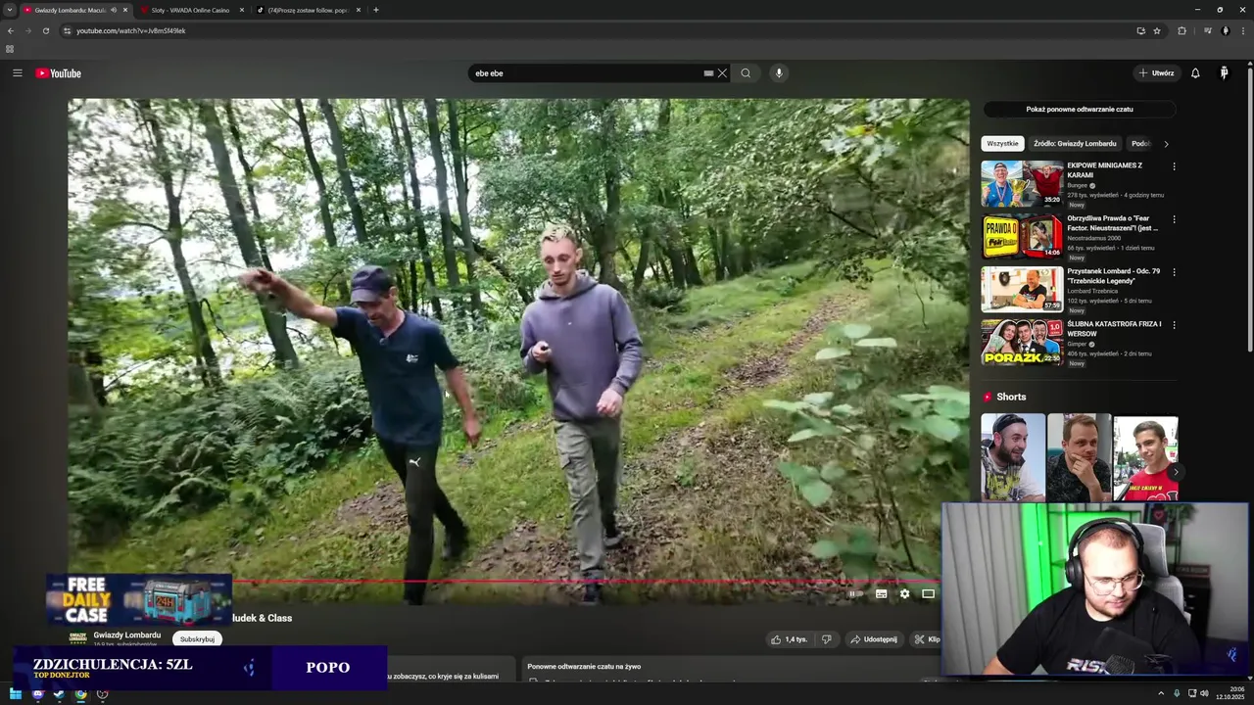Select the Wszystkie filter chip

[1002, 144]
